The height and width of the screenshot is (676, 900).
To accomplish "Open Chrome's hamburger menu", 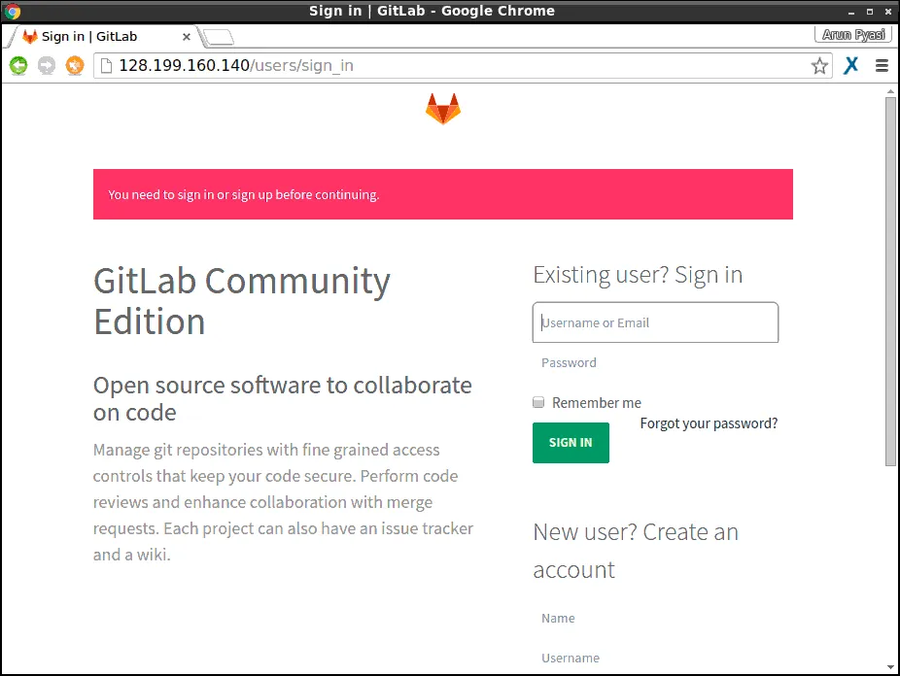I will (883, 65).
